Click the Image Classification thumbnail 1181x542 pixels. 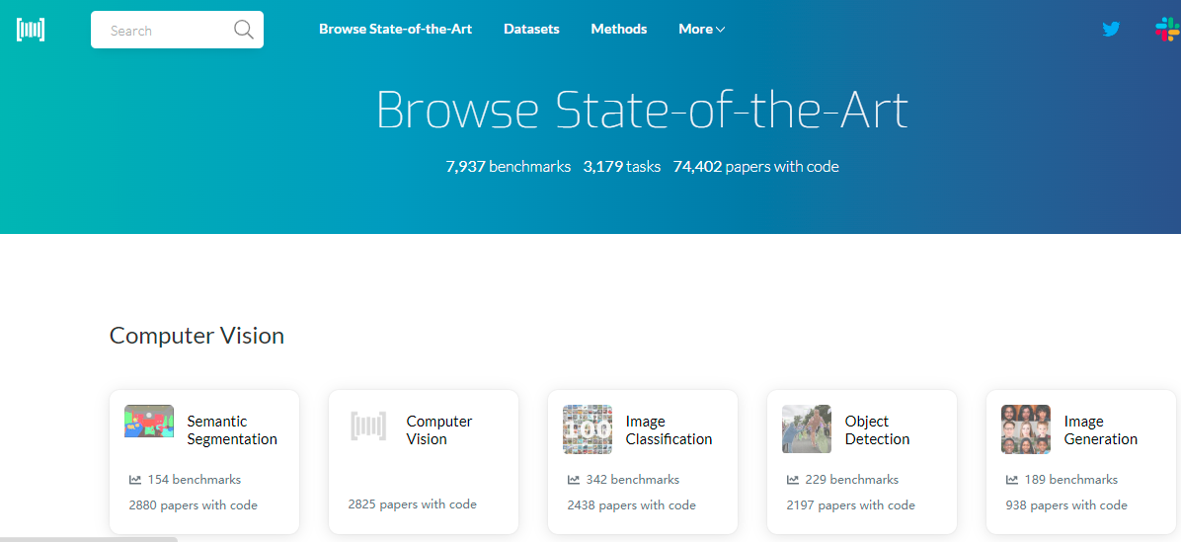[x=588, y=429]
